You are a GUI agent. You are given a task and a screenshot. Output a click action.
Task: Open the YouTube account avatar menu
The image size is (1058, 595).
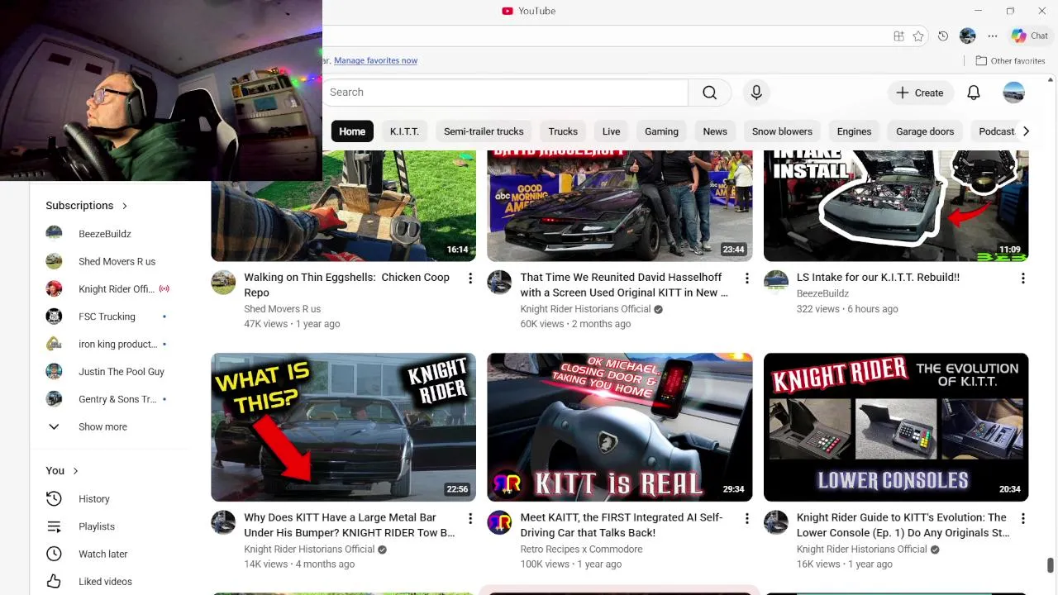tap(1013, 93)
